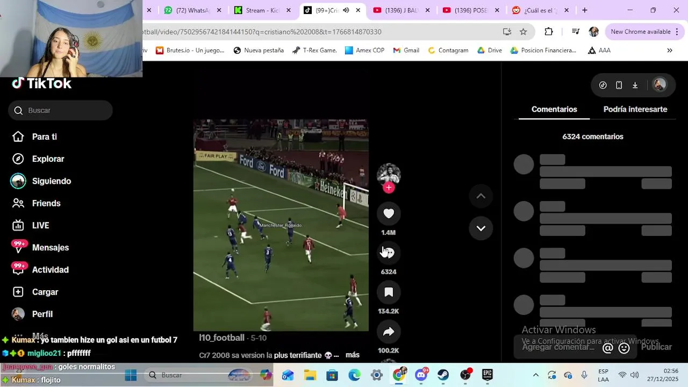This screenshot has width=688, height=387.
Task: Click TikTok coin icon in top pill
Action: point(603,85)
